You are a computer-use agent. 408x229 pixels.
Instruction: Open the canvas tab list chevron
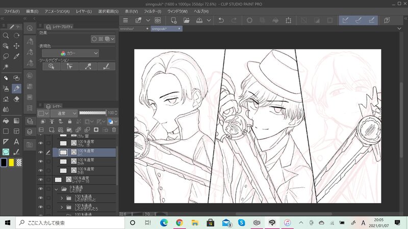pos(399,28)
